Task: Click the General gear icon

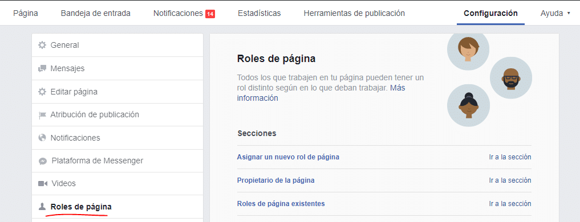Action: (x=43, y=45)
